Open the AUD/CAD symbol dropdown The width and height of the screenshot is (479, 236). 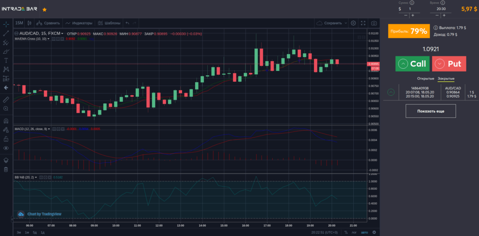pos(62,34)
